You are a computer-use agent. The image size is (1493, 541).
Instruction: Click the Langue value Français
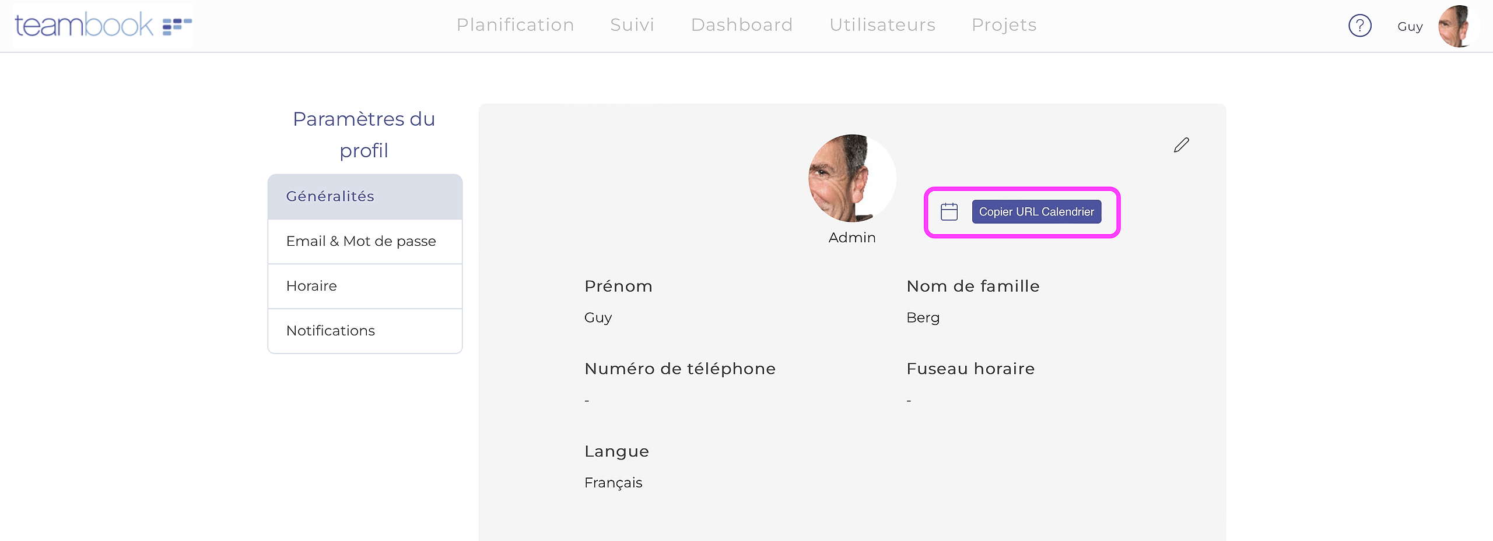click(x=613, y=483)
